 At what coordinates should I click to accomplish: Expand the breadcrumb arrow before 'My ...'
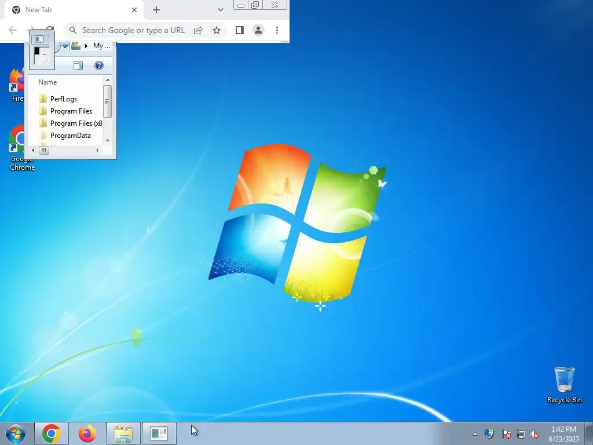(x=86, y=46)
